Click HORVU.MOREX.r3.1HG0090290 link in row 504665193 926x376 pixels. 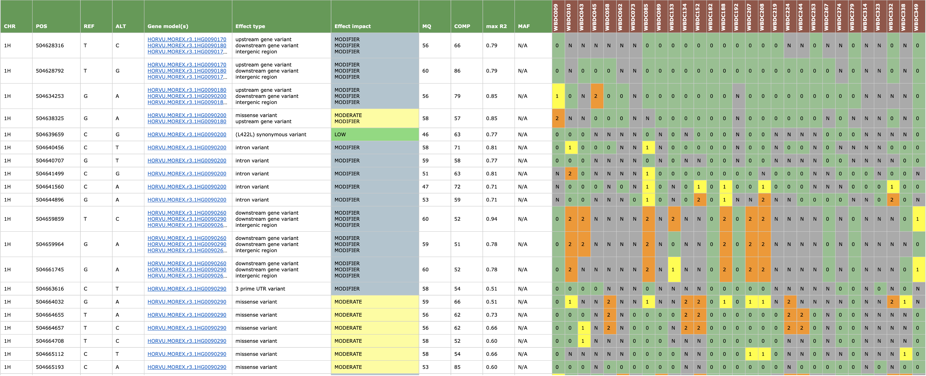[x=186, y=367]
